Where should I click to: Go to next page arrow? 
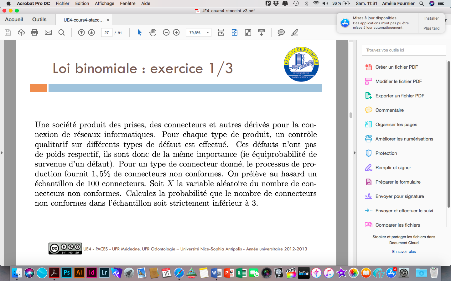(x=91, y=32)
